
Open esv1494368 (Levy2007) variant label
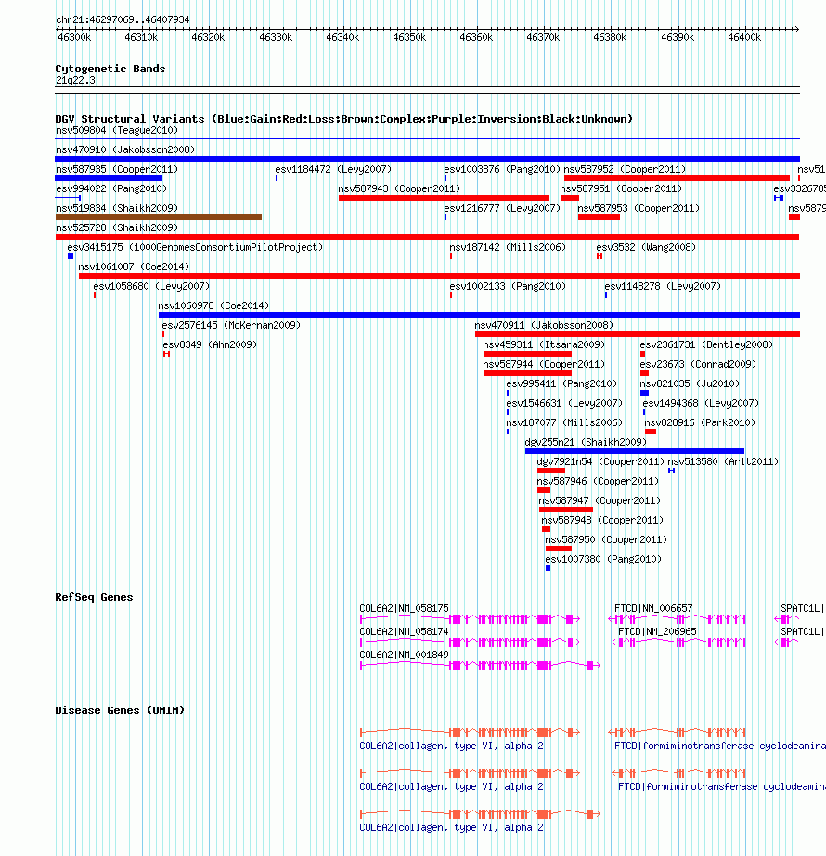point(701,404)
